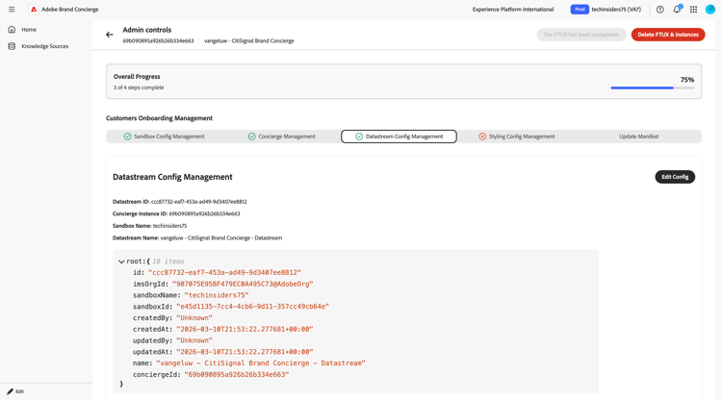
Task: Go back using the arrow icon
Action: pos(110,35)
